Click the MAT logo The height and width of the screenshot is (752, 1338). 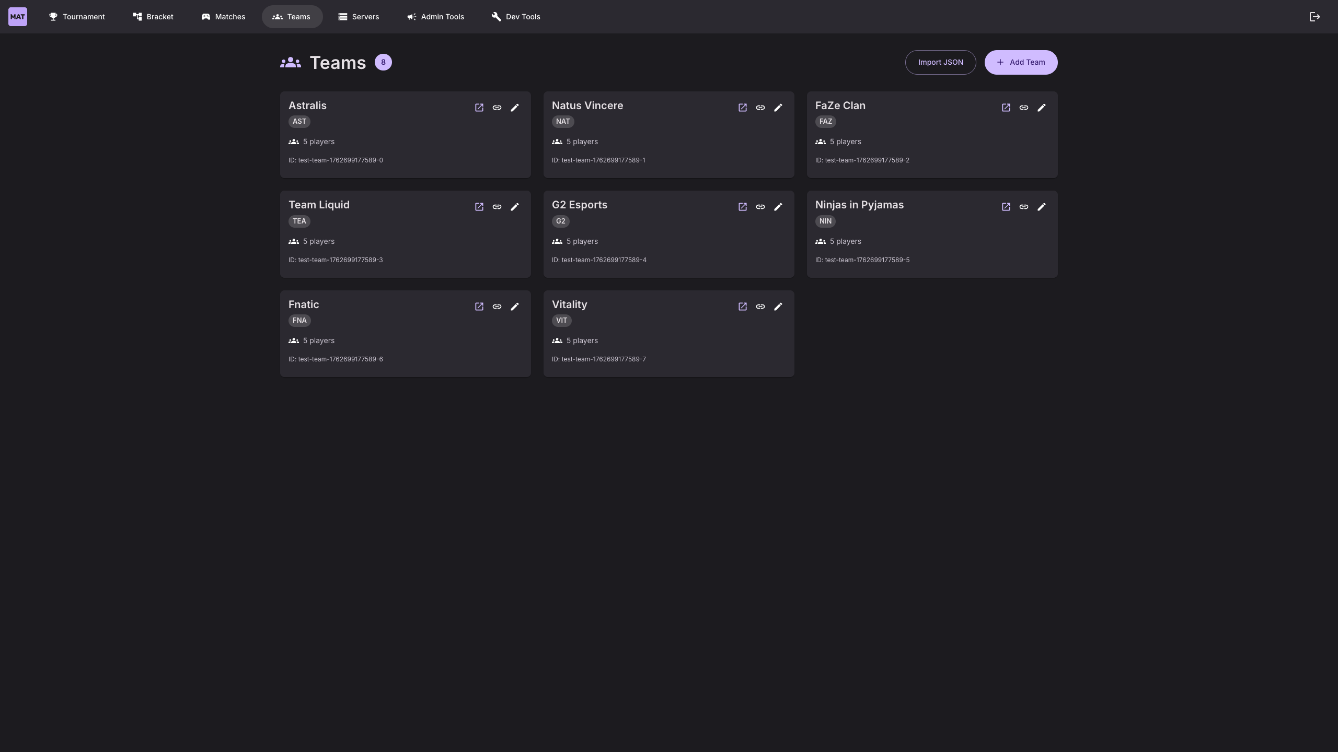(18, 17)
